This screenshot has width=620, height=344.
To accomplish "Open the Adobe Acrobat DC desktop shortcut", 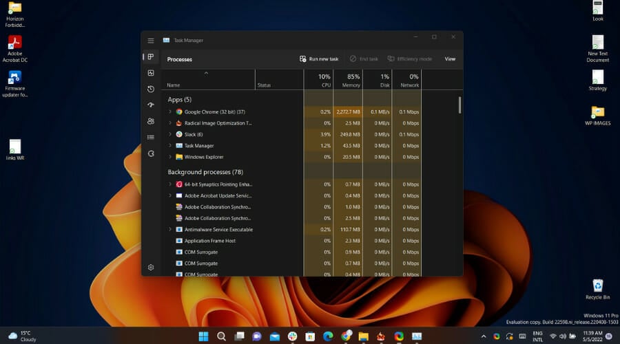I will click(15, 49).
